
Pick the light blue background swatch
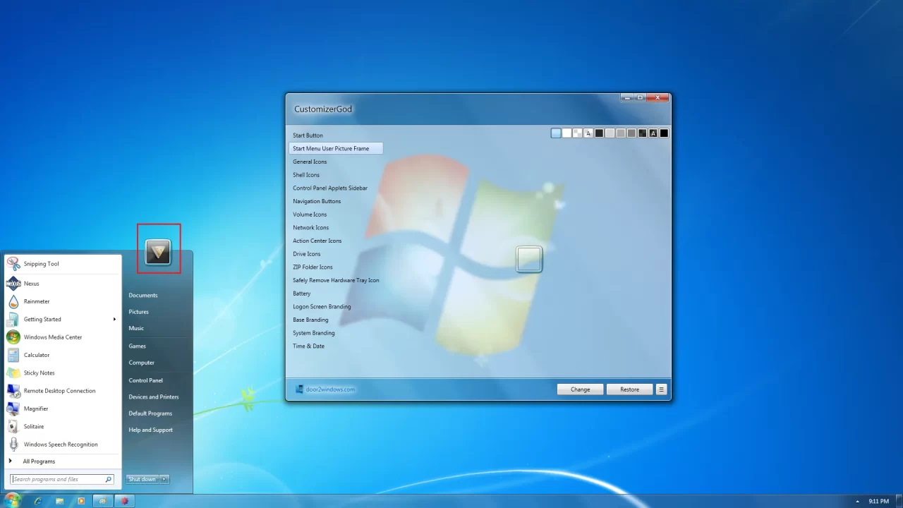click(556, 133)
